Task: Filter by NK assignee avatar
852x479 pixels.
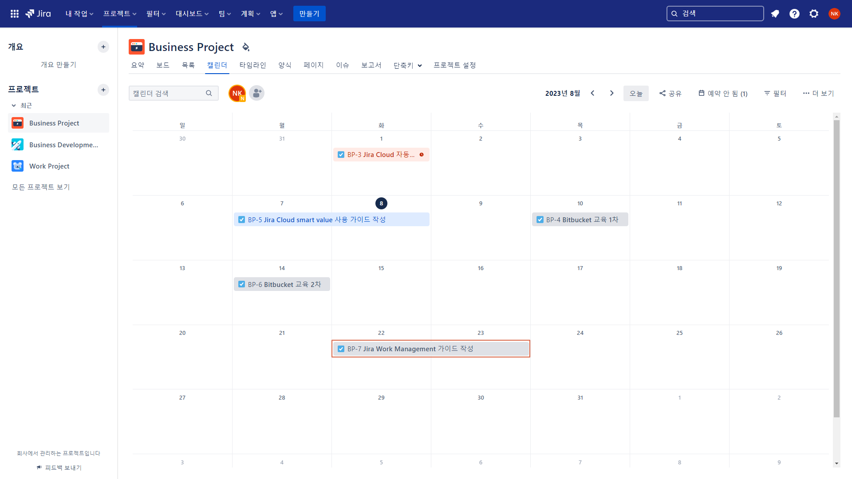Action: click(237, 93)
